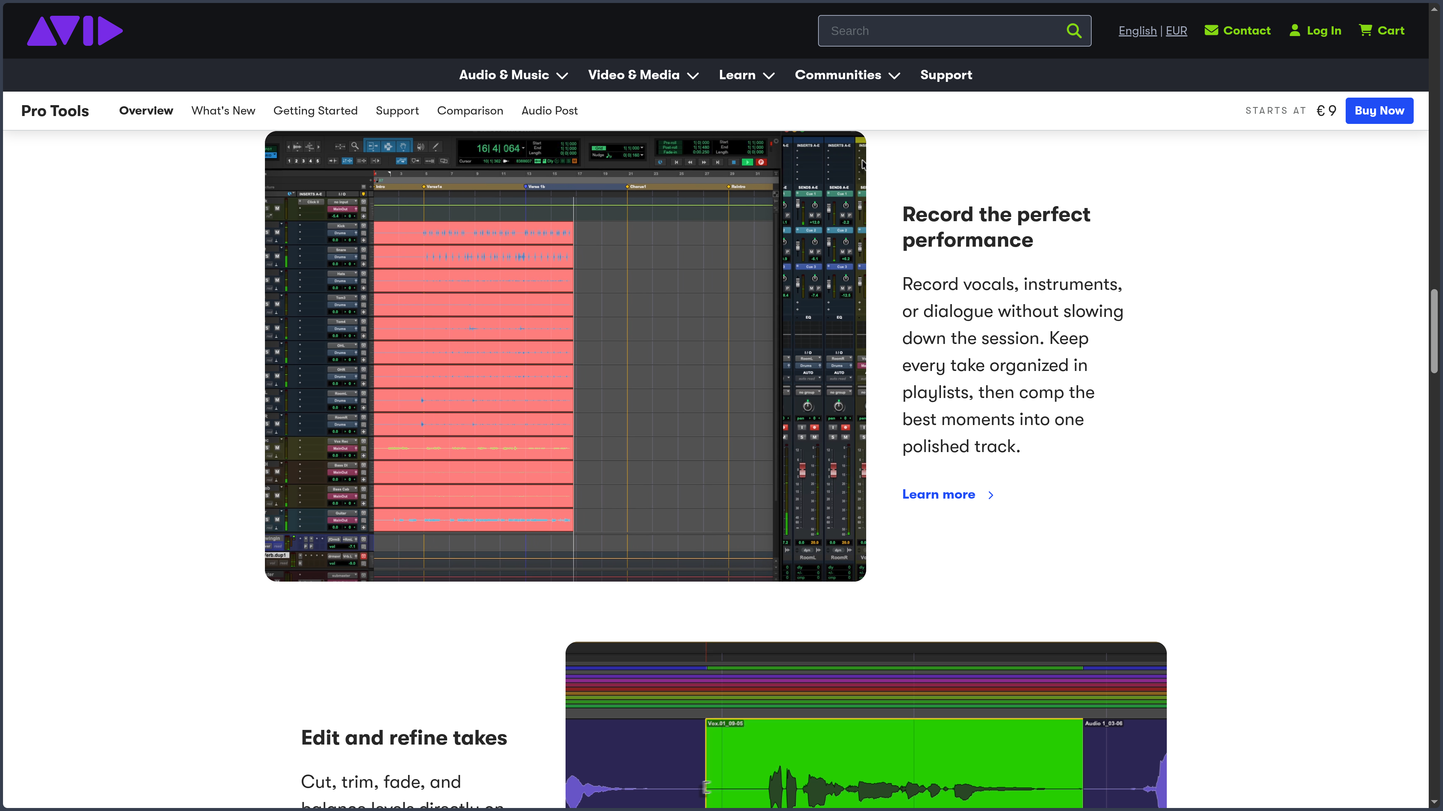Click the Contact envelope icon
The image size is (1443, 811).
pos(1211,30)
